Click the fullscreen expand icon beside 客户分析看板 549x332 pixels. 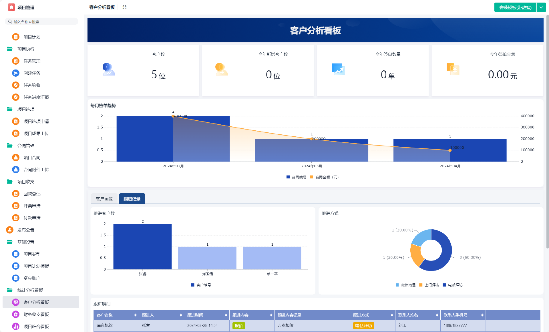click(x=124, y=7)
